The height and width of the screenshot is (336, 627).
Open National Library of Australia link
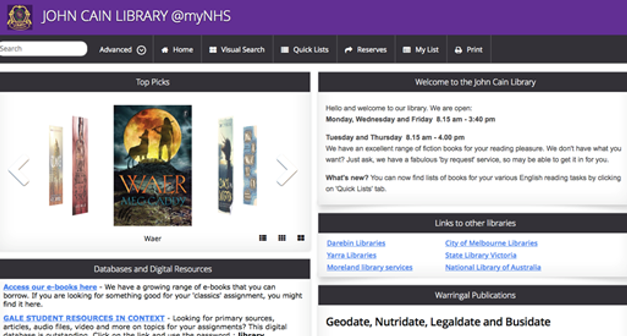(x=493, y=267)
